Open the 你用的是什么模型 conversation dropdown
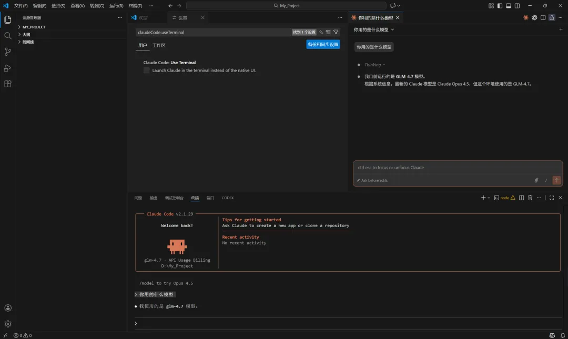 (x=374, y=30)
